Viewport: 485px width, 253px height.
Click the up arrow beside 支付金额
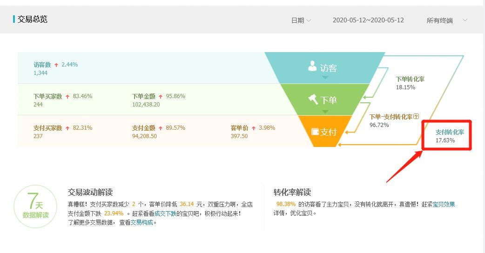tap(161, 128)
